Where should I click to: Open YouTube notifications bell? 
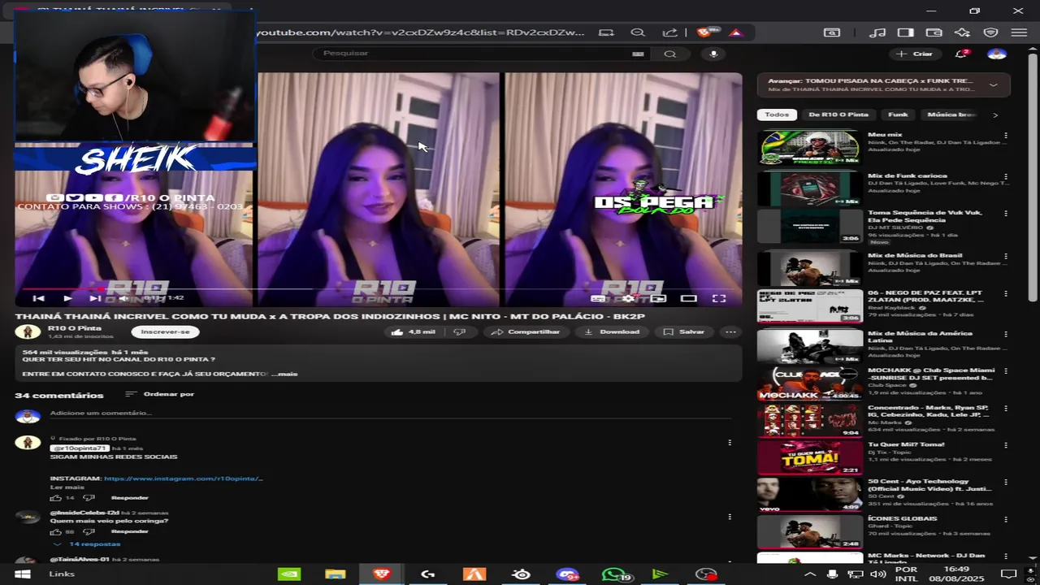(962, 54)
